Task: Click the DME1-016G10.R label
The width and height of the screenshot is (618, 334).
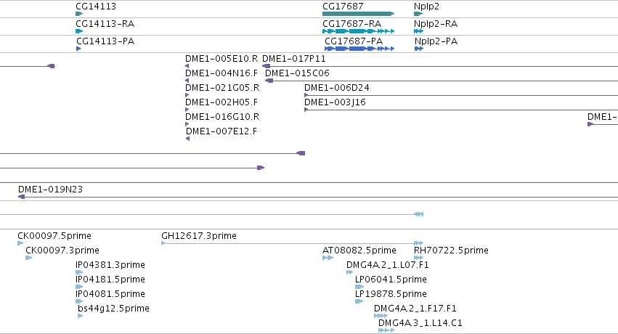Action: coord(222,117)
